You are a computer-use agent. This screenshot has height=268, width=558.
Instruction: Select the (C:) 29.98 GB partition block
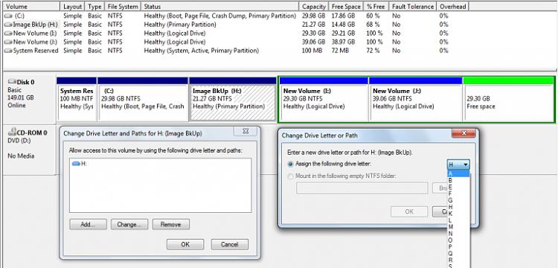(143, 99)
